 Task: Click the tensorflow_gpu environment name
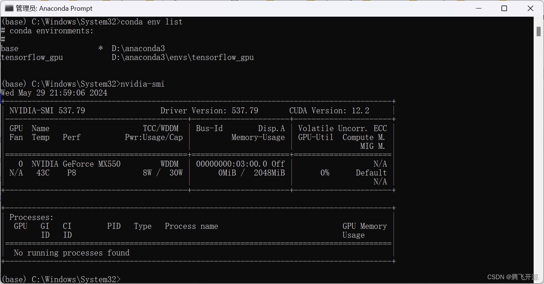[x=32, y=57]
